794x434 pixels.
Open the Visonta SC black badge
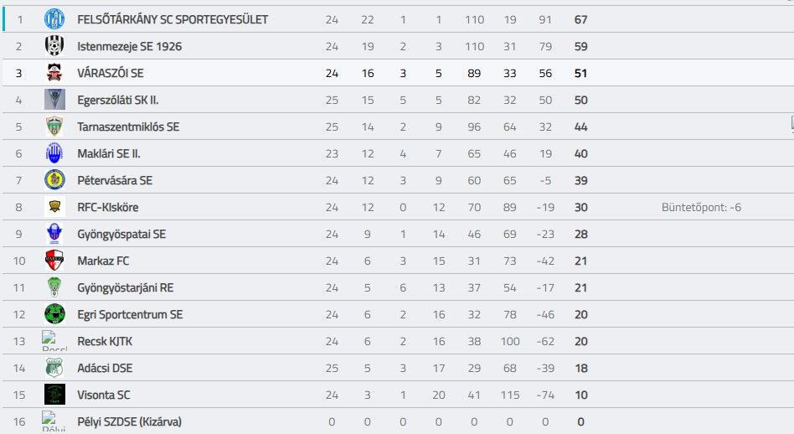[54, 395]
